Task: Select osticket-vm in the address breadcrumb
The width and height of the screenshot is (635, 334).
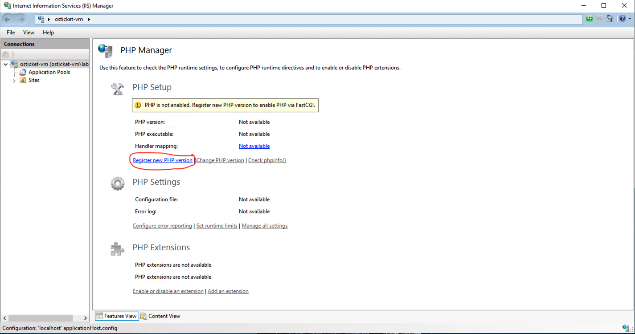Action: 69,19
